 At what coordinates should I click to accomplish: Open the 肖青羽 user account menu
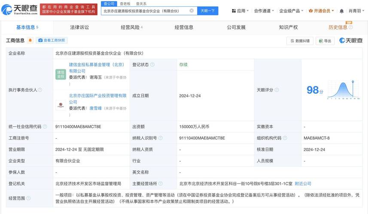(x=356, y=11)
